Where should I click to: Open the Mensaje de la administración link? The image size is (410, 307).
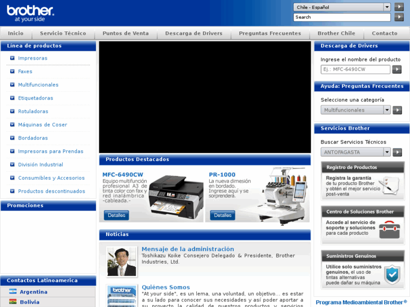coord(187,249)
